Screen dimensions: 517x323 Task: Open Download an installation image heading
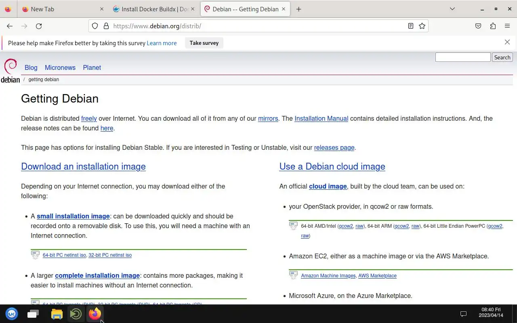[x=83, y=166]
